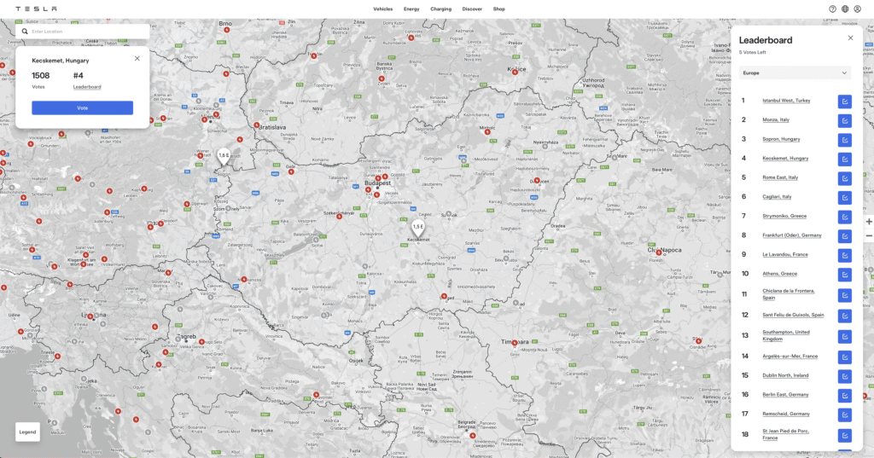
Task: Open Le Lavandou, France link
Action: tap(785, 255)
